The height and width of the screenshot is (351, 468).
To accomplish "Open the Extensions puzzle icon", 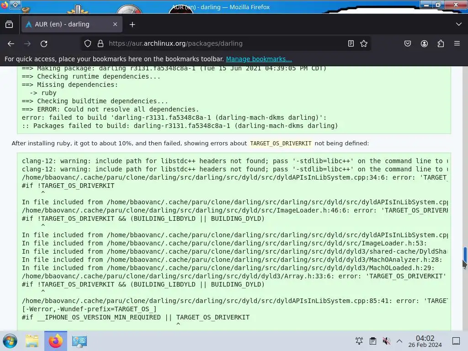I will pos(441,43).
